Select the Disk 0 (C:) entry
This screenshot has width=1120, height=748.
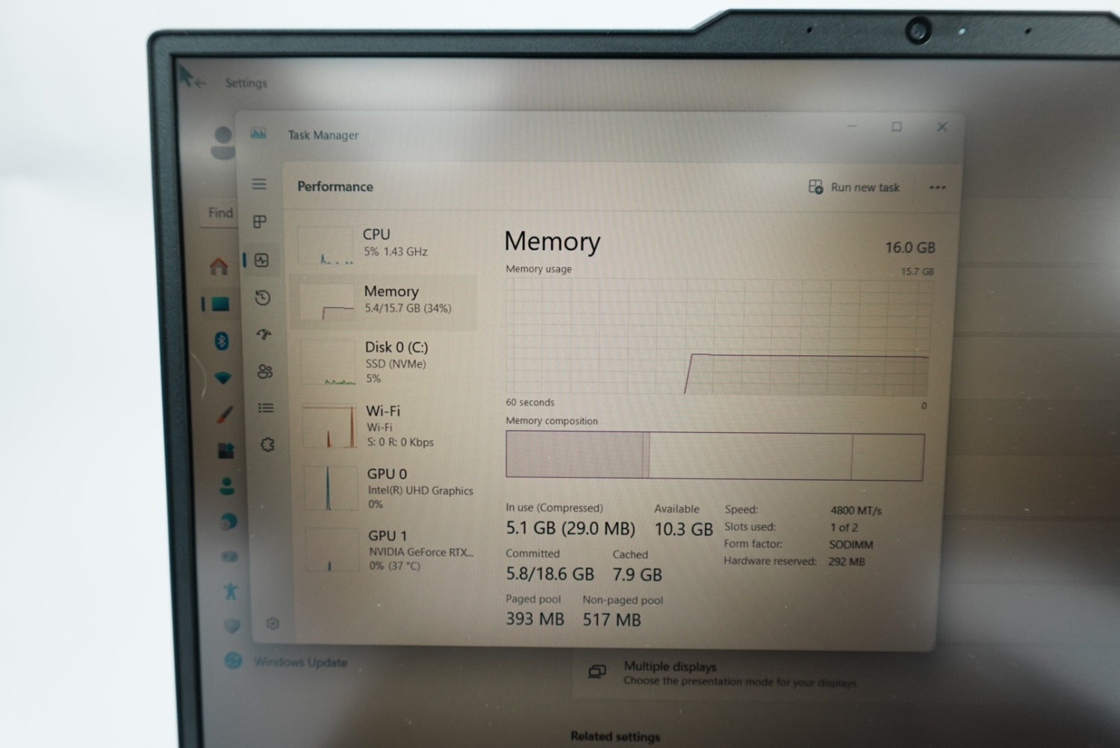[387, 362]
